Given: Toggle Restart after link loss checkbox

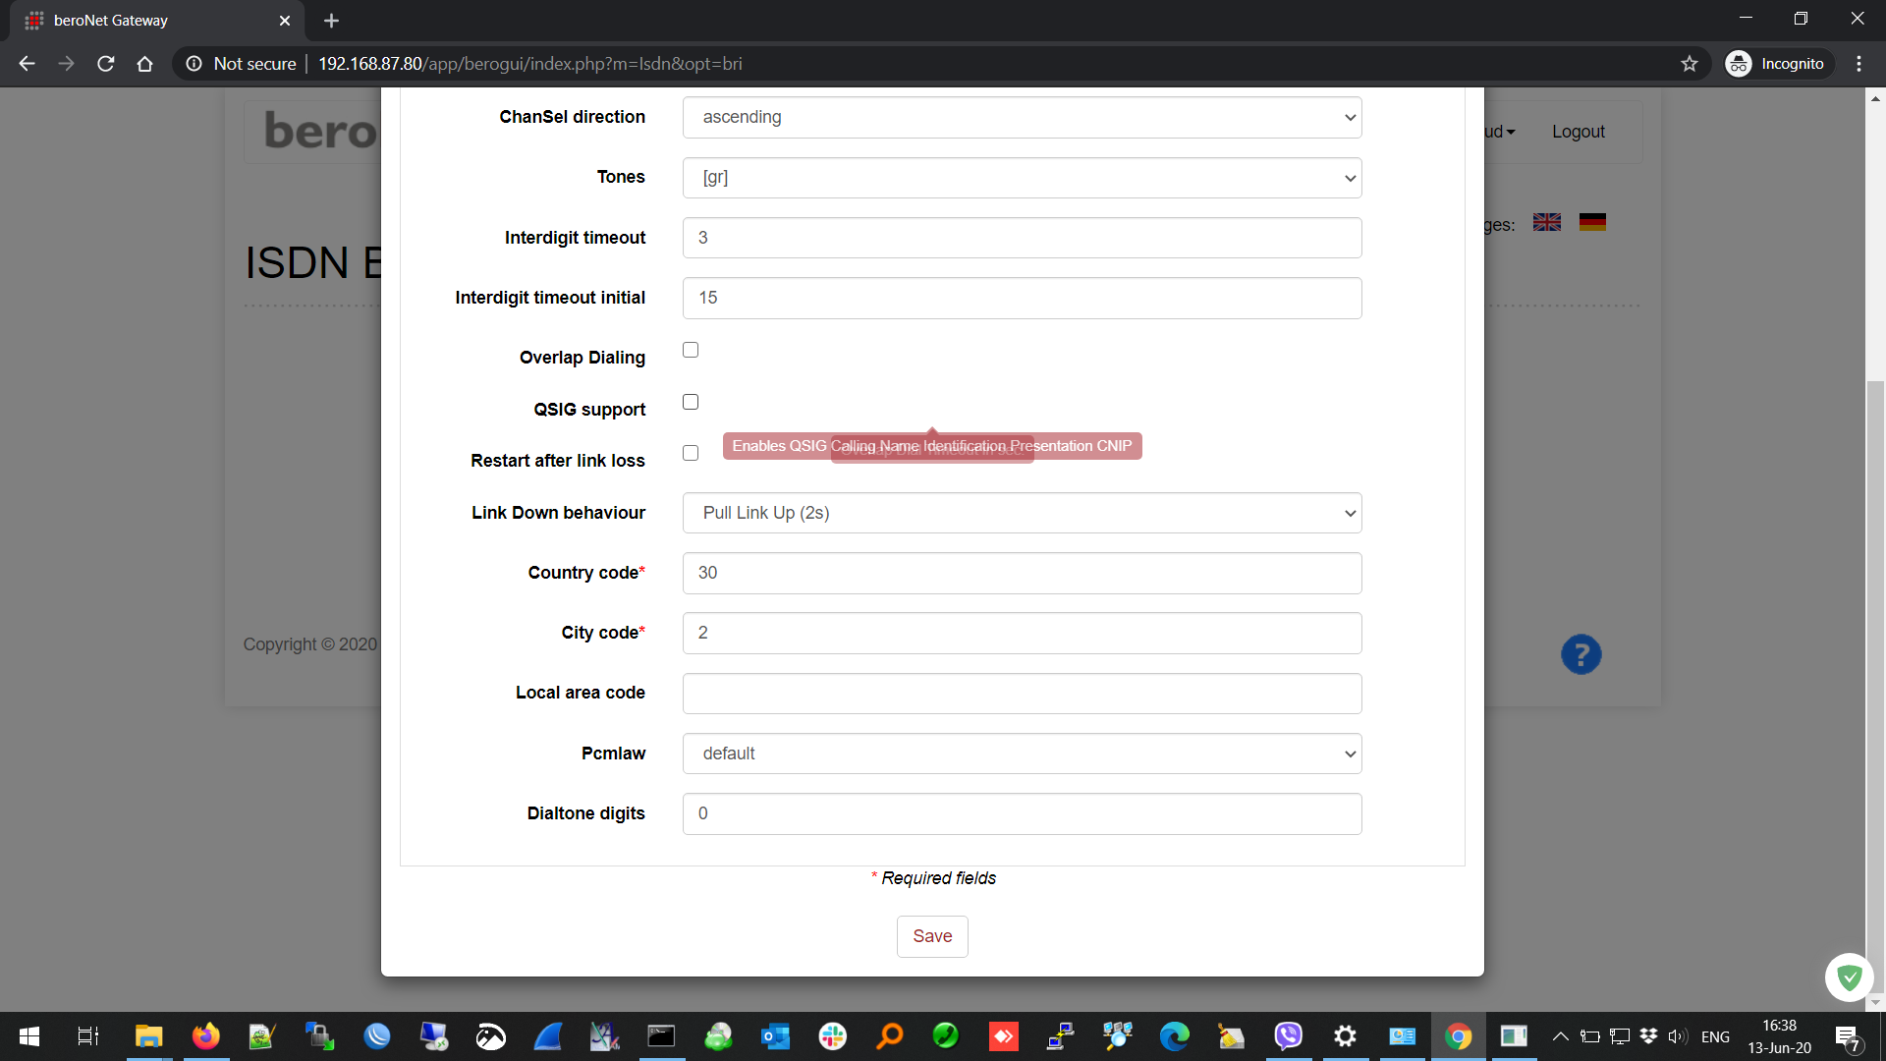Looking at the screenshot, I should click(x=691, y=454).
